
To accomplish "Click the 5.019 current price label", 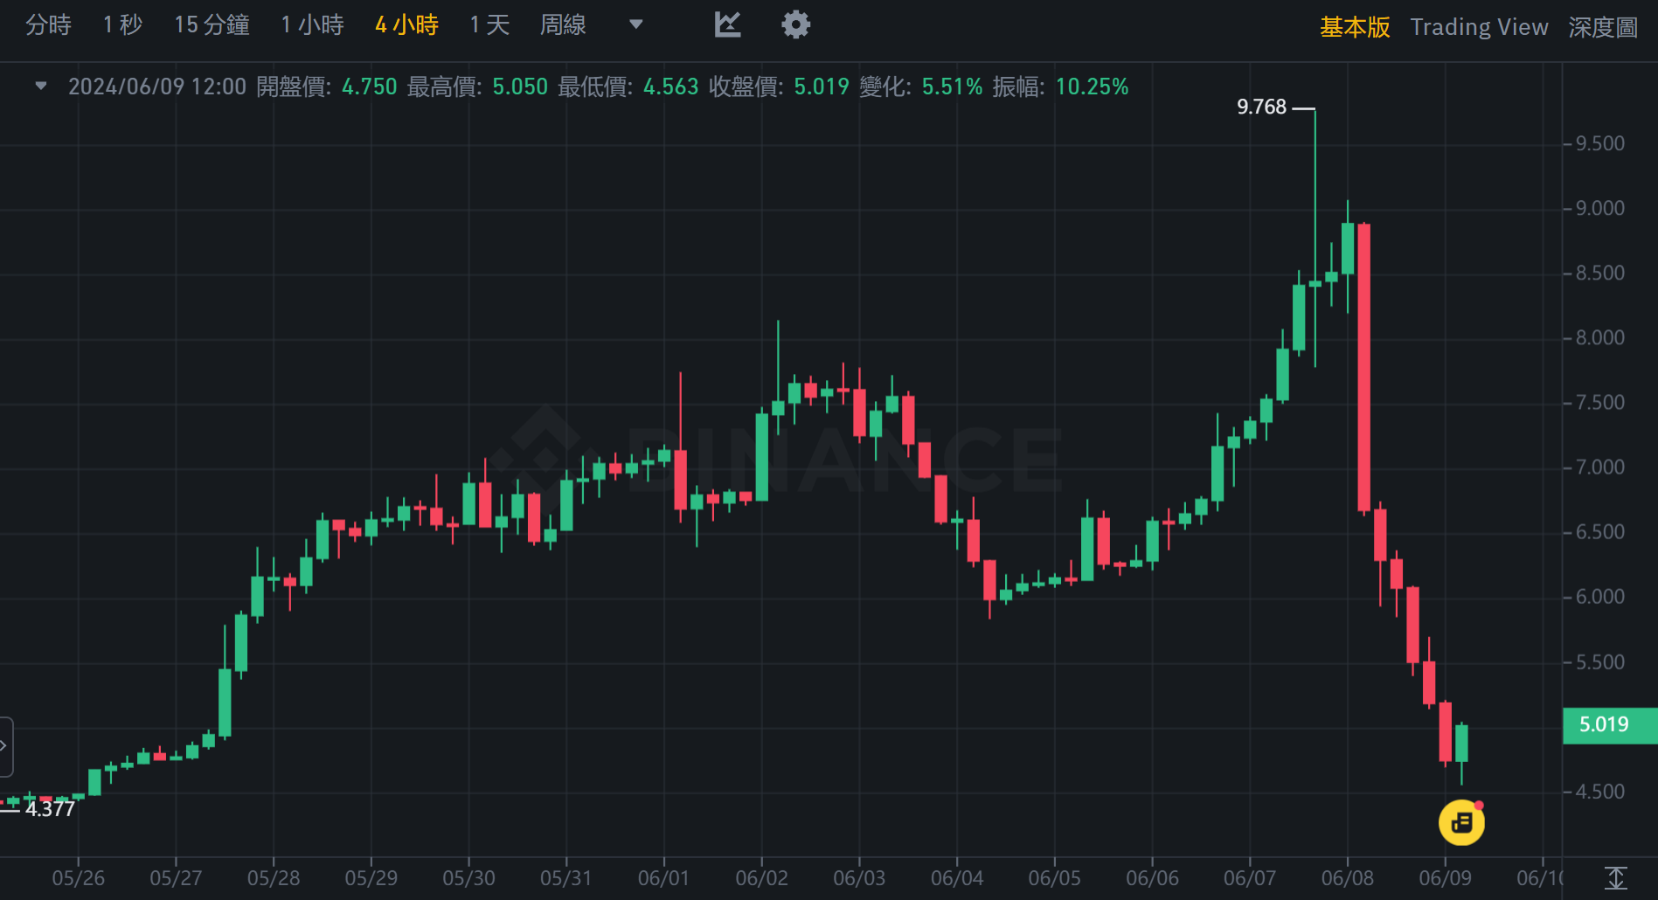I will pos(1604,724).
